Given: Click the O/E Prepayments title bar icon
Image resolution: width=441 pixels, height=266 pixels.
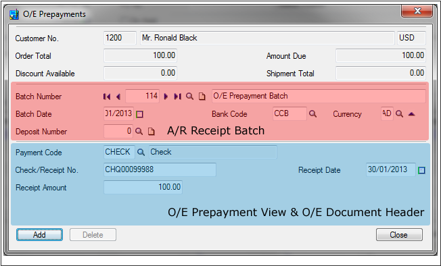Looking at the screenshot, I should (14, 14).
